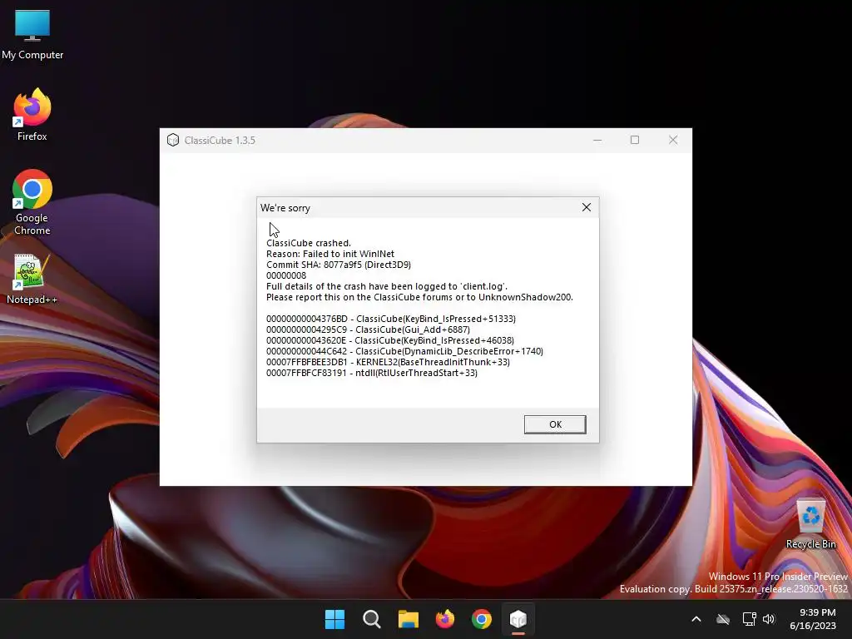Click the ClassiCube title bar cube icon

(x=173, y=140)
